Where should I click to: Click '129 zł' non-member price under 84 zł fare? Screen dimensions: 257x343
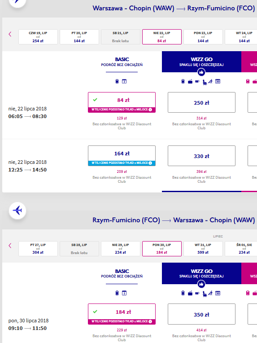coord(122,118)
